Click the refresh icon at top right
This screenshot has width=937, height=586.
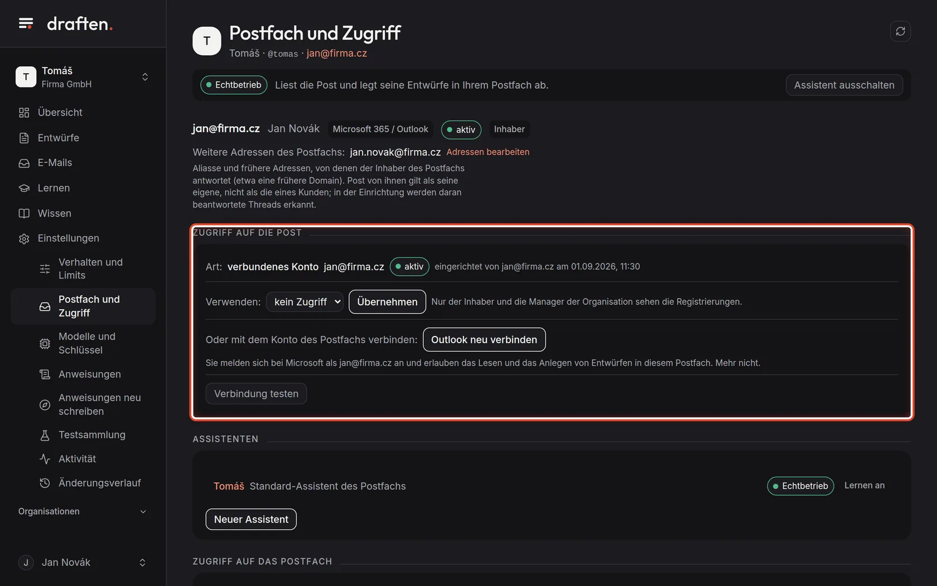tap(900, 31)
